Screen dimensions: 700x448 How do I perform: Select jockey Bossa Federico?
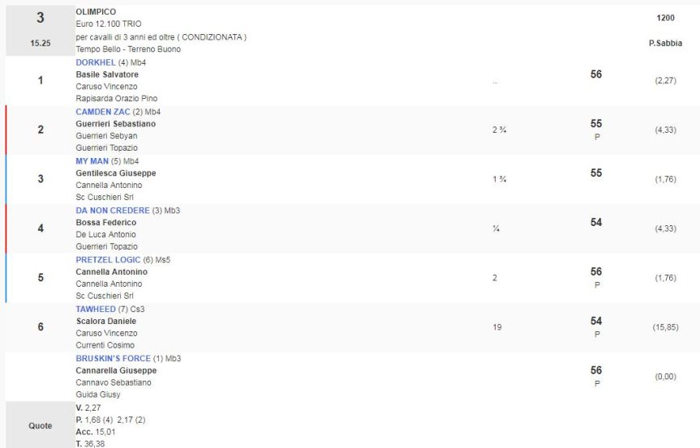click(105, 223)
